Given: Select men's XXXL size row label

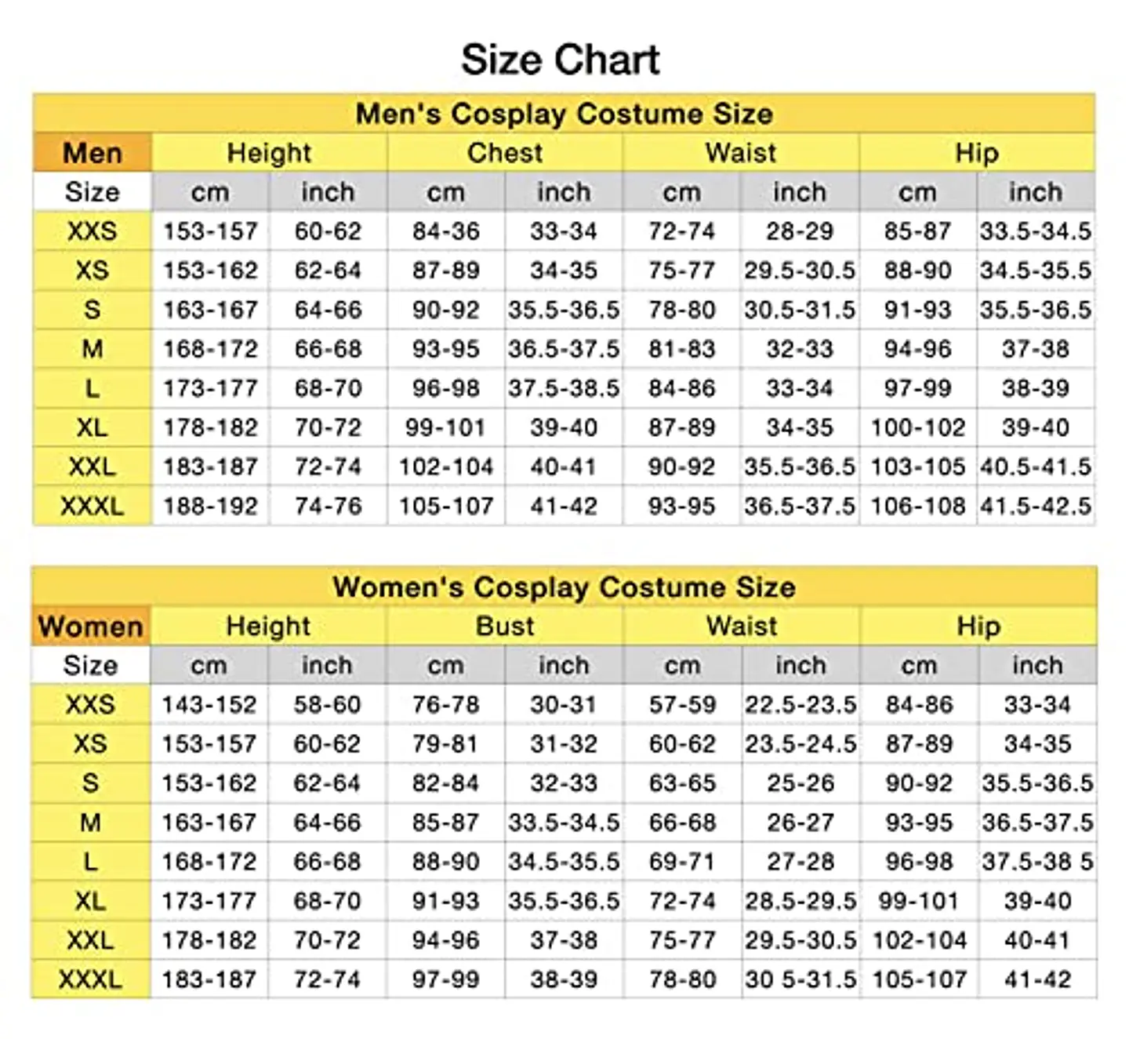Looking at the screenshot, I should (x=93, y=506).
